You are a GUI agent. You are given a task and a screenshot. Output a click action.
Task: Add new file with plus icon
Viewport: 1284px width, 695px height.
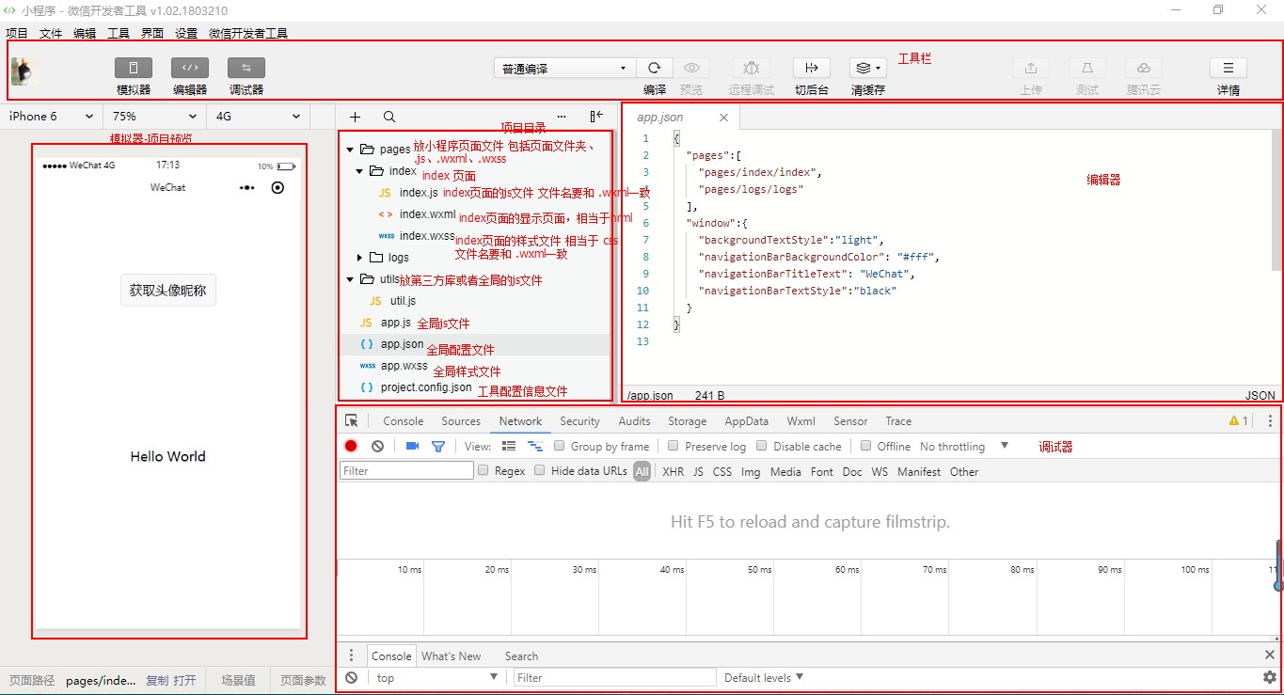(355, 117)
